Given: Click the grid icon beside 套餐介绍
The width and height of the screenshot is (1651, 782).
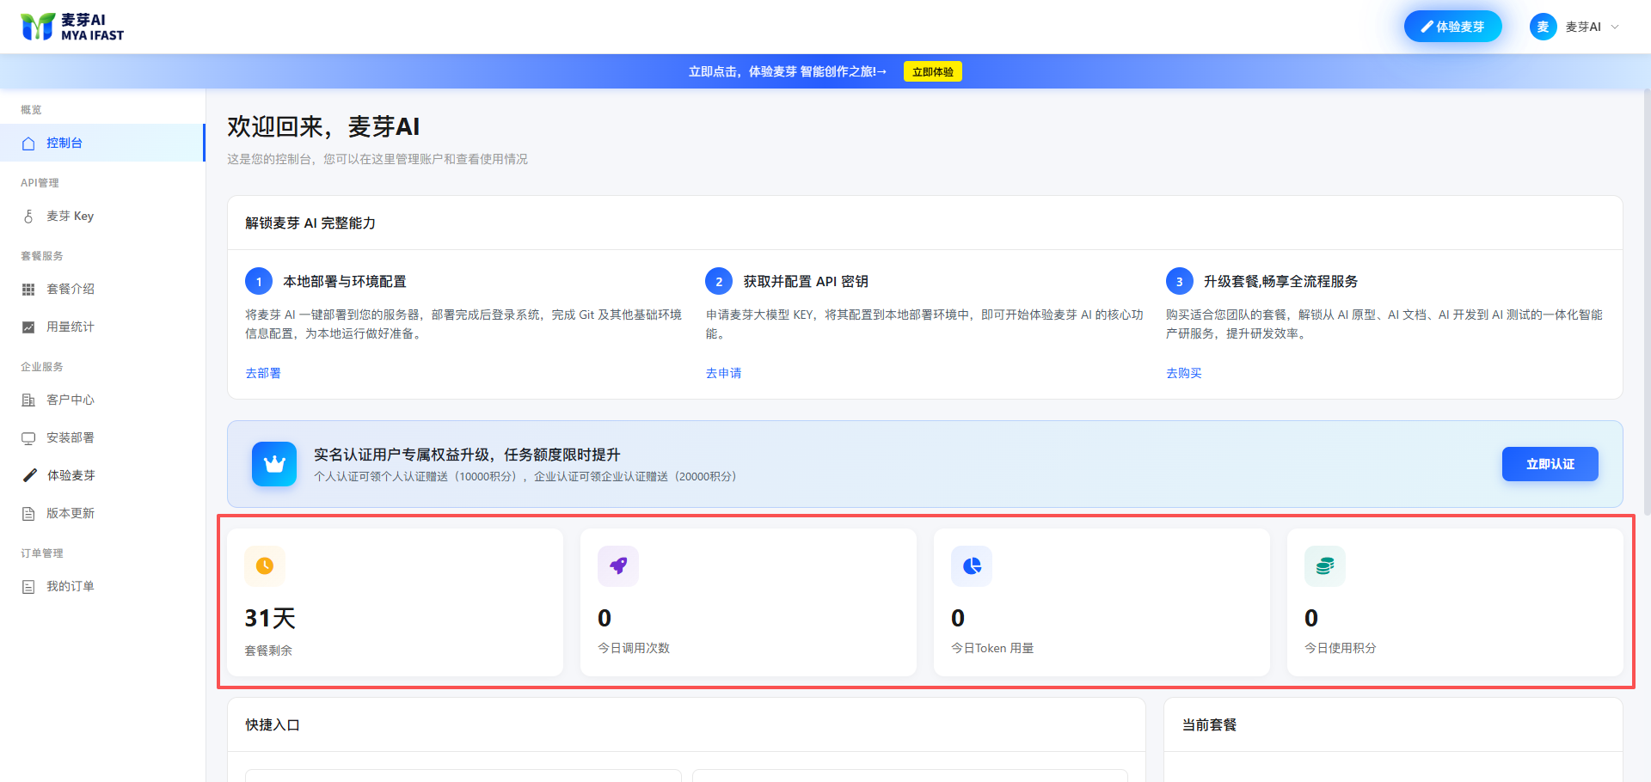Looking at the screenshot, I should point(28,290).
